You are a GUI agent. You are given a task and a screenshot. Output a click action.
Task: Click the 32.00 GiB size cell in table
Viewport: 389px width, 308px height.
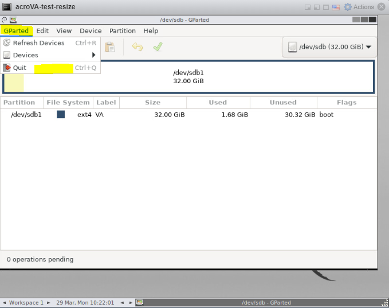pos(170,115)
